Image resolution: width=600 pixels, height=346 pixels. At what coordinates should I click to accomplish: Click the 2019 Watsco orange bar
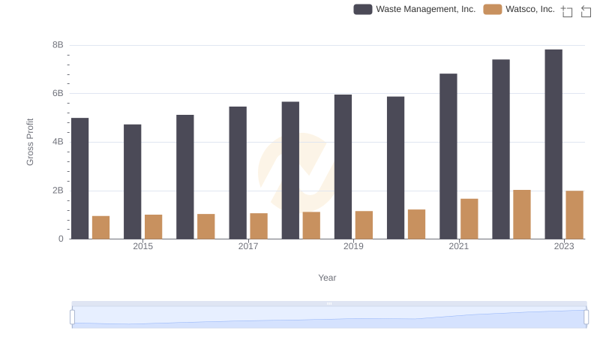[x=364, y=225]
